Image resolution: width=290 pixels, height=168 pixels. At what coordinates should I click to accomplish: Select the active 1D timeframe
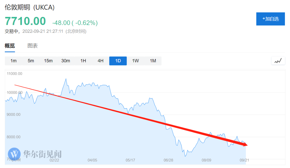click(118, 61)
